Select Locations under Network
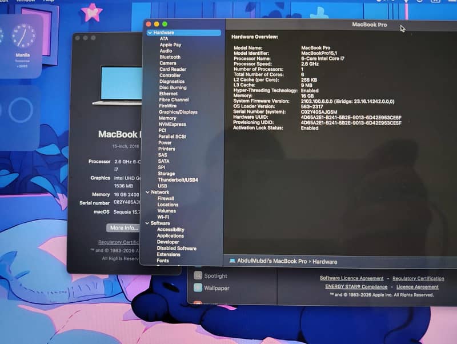The width and height of the screenshot is (457, 344). point(168,205)
